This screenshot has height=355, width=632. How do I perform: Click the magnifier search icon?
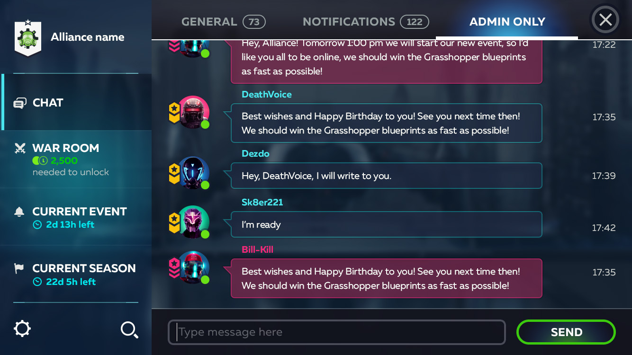click(129, 329)
